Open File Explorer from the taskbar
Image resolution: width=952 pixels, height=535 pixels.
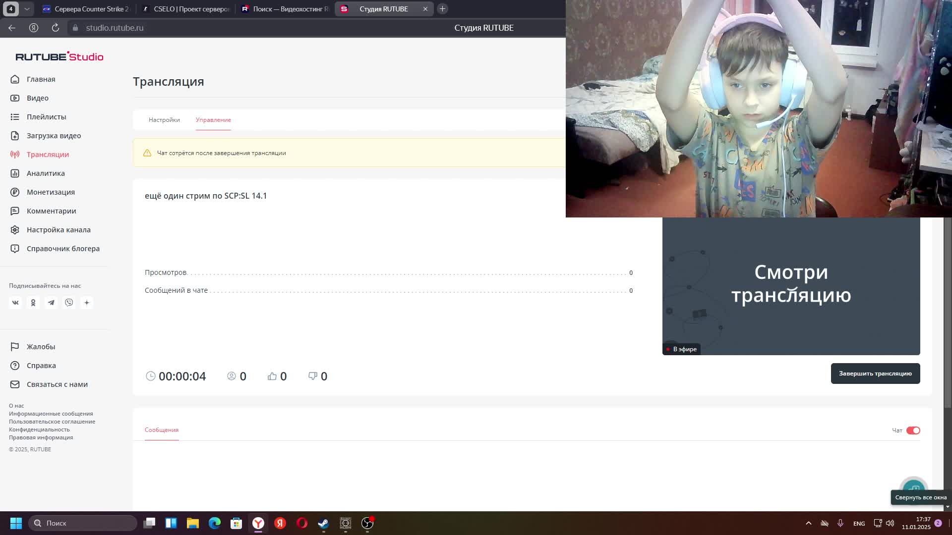[x=193, y=523]
